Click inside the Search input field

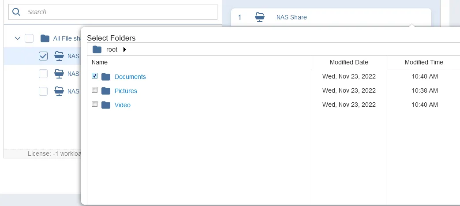click(x=119, y=12)
